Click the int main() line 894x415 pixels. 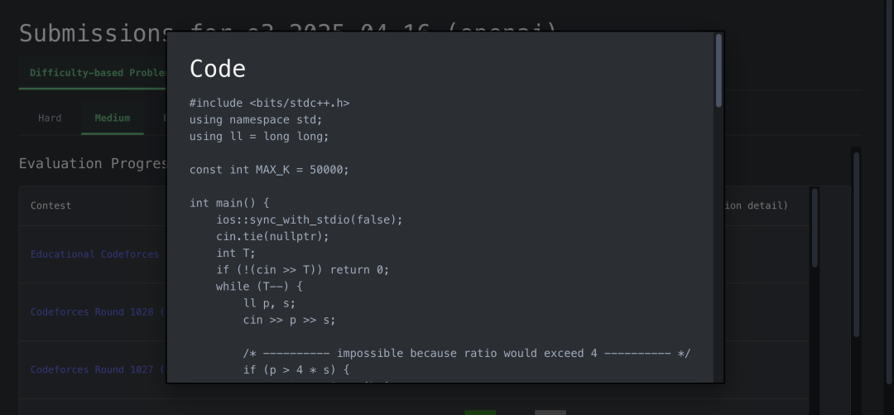(229, 203)
